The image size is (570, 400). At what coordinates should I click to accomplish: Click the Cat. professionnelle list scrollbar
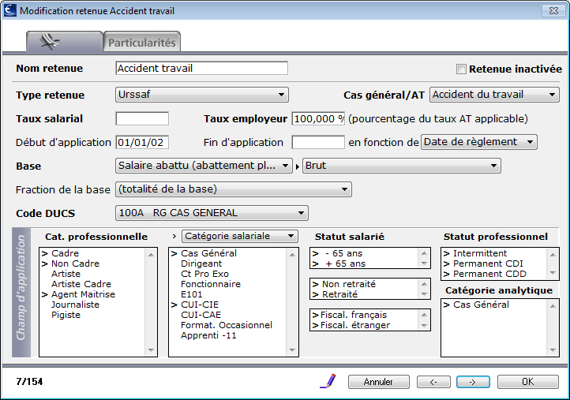(151, 302)
